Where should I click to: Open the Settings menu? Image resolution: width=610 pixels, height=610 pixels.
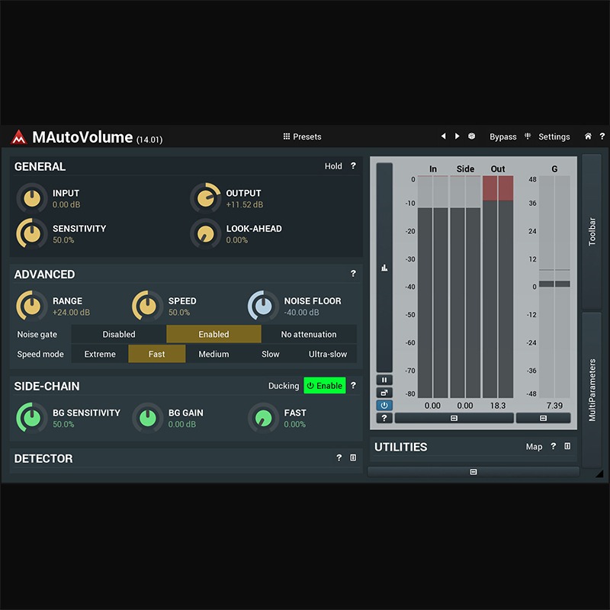click(x=554, y=137)
